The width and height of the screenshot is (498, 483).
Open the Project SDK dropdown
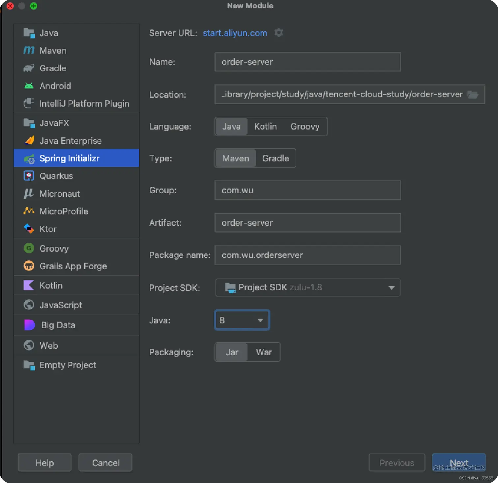[308, 287]
